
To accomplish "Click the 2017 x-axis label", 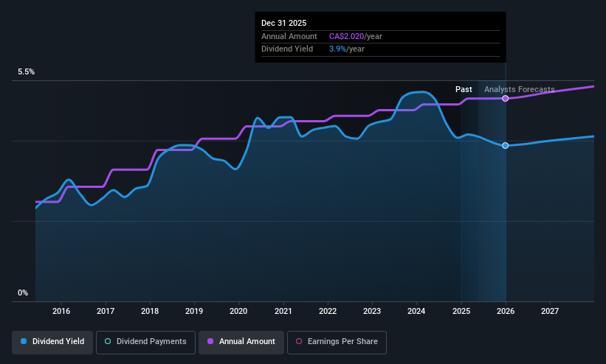I will 106,311.
